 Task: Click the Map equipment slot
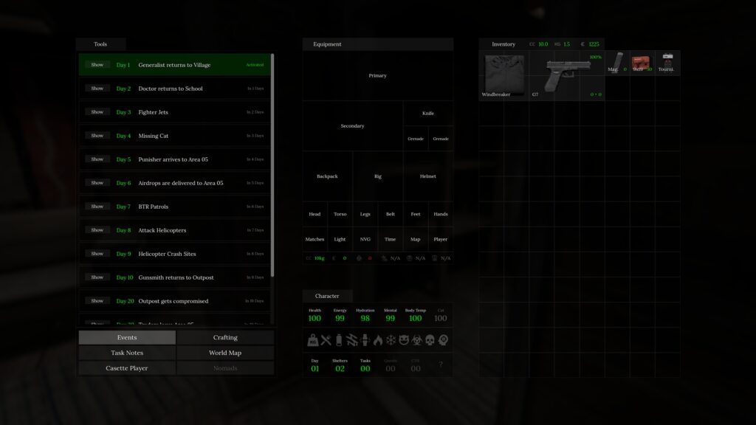tap(415, 239)
